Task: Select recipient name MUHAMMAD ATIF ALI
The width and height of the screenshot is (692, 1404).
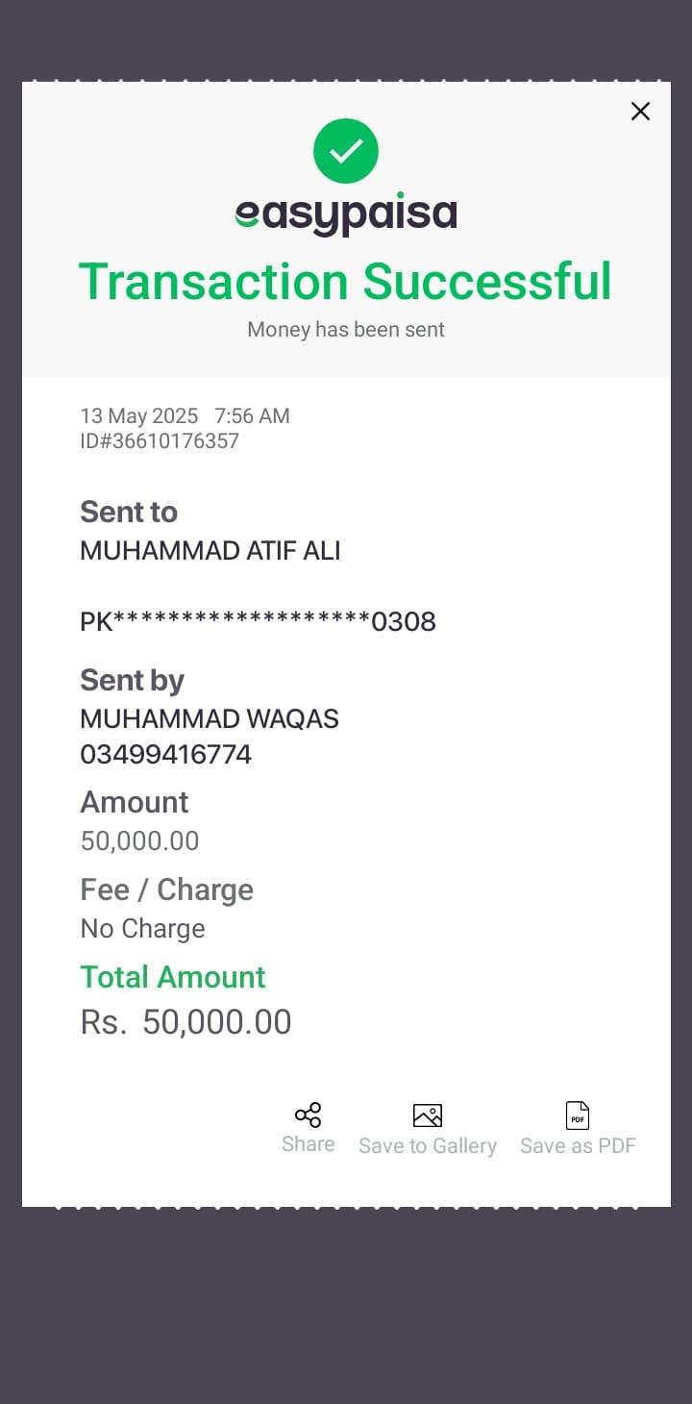Action: tap(210, 551)
